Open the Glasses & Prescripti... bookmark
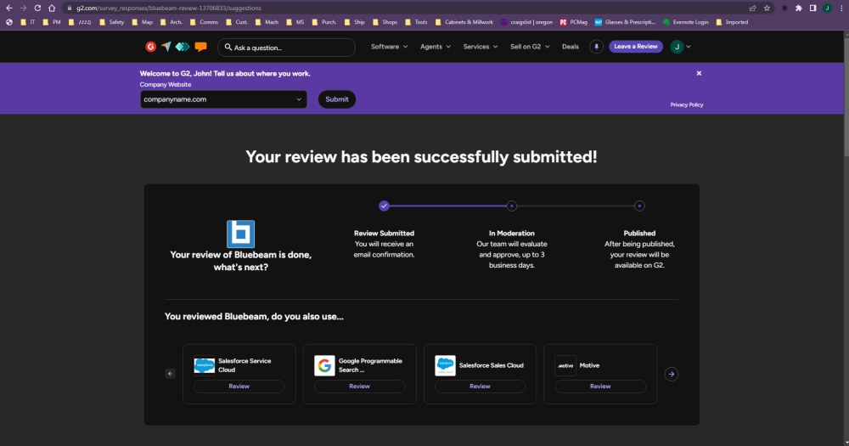Screen dimensions: 849x446 625,22
